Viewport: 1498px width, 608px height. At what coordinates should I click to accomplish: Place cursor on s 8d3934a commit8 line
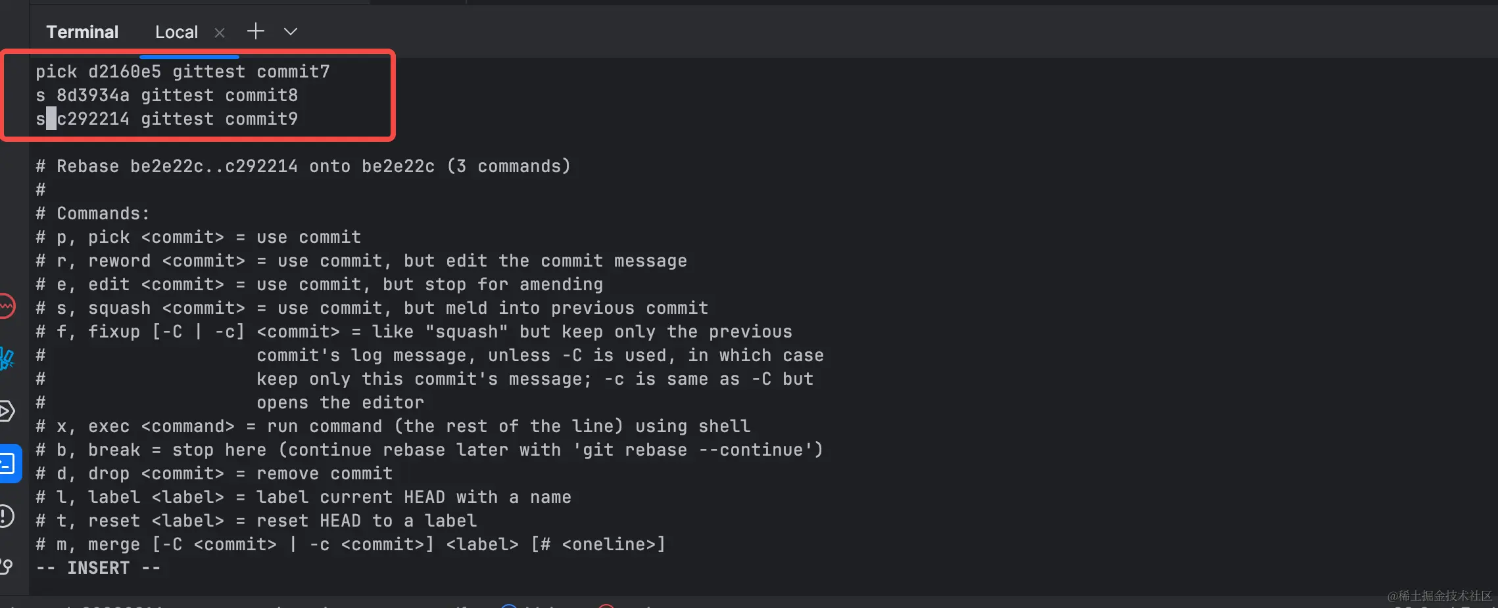pos(167,95)
